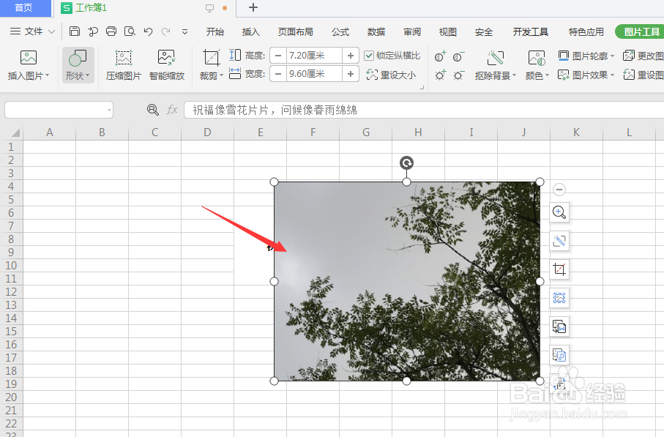Select row 5 header

point(12,199)
